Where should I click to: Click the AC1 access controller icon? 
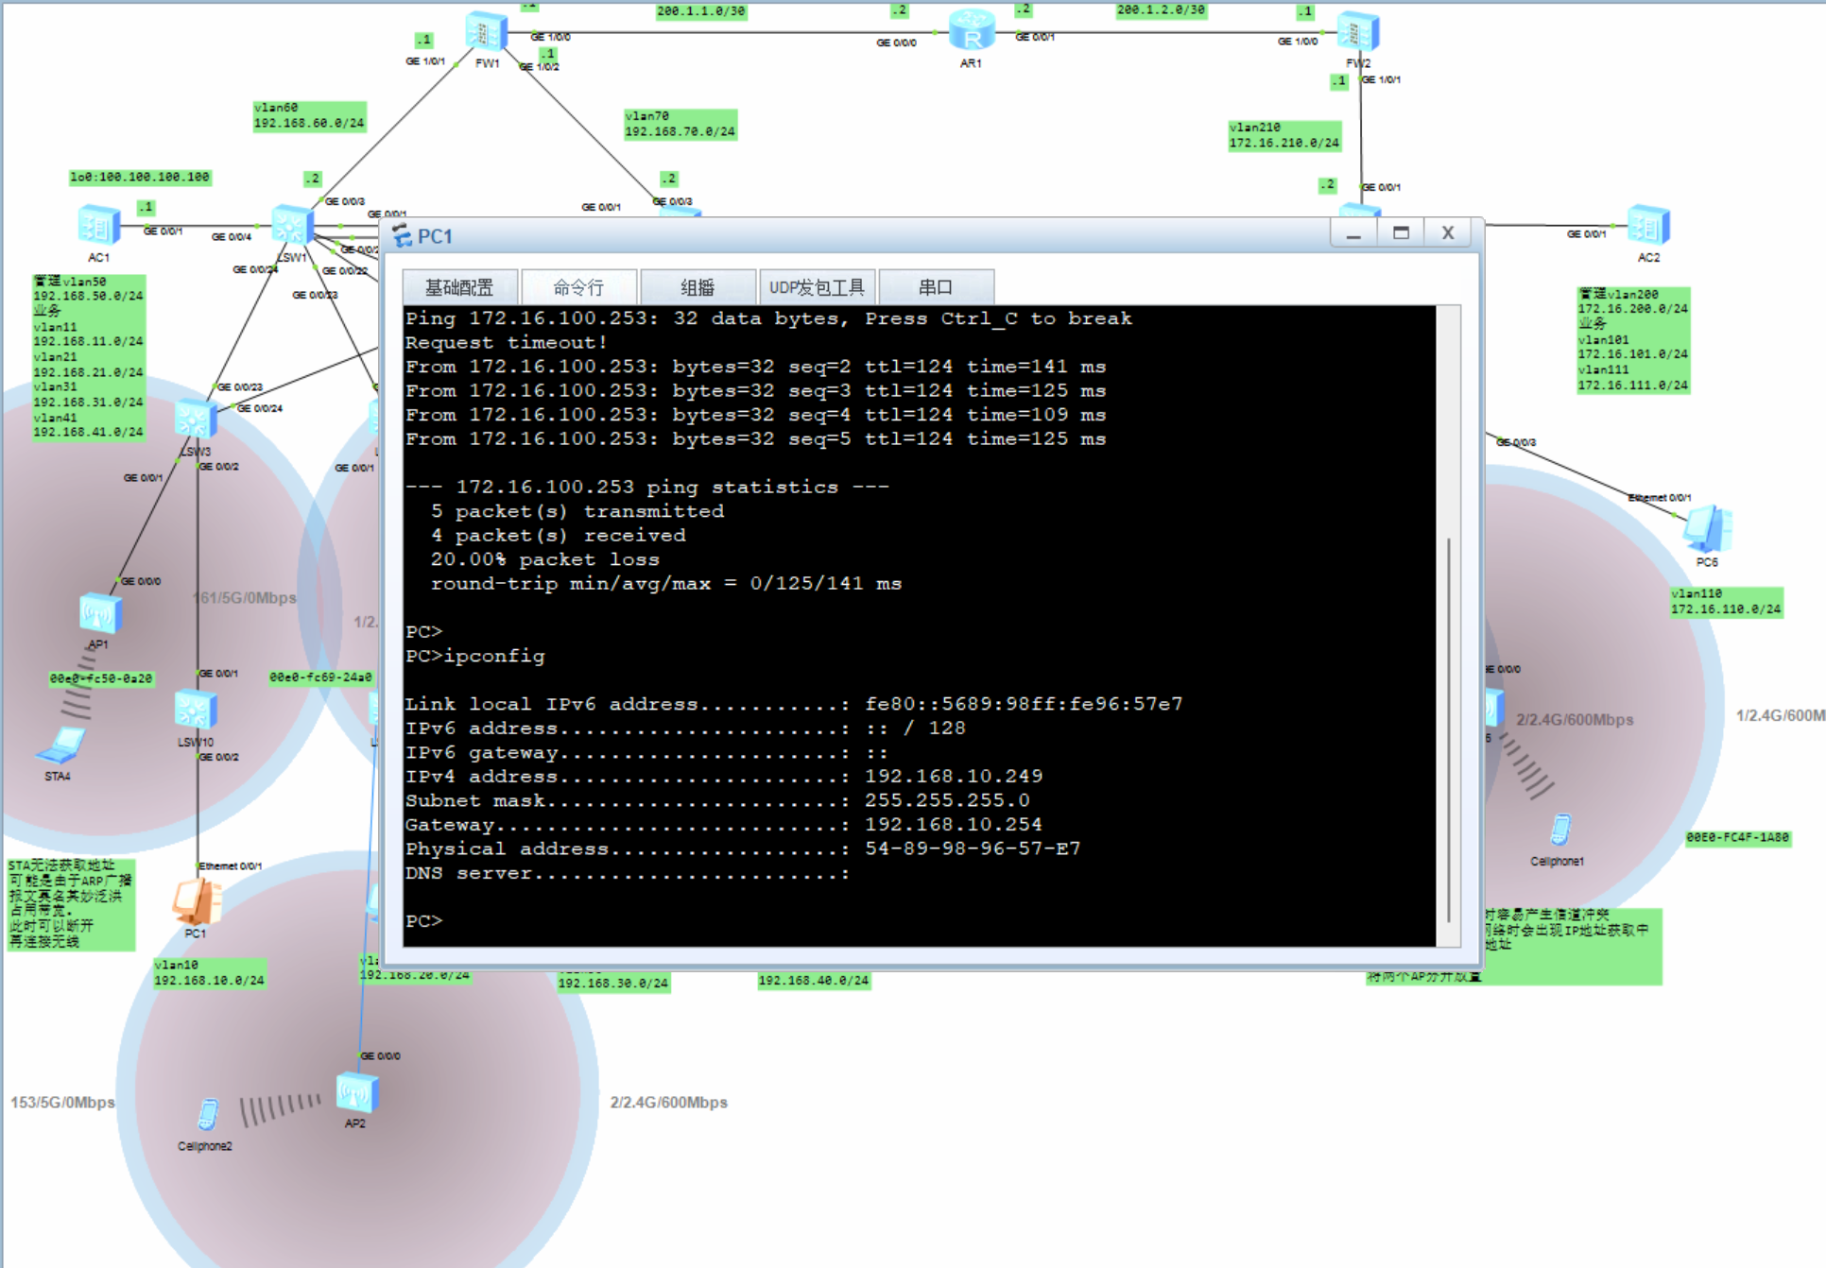click(98, 227)
